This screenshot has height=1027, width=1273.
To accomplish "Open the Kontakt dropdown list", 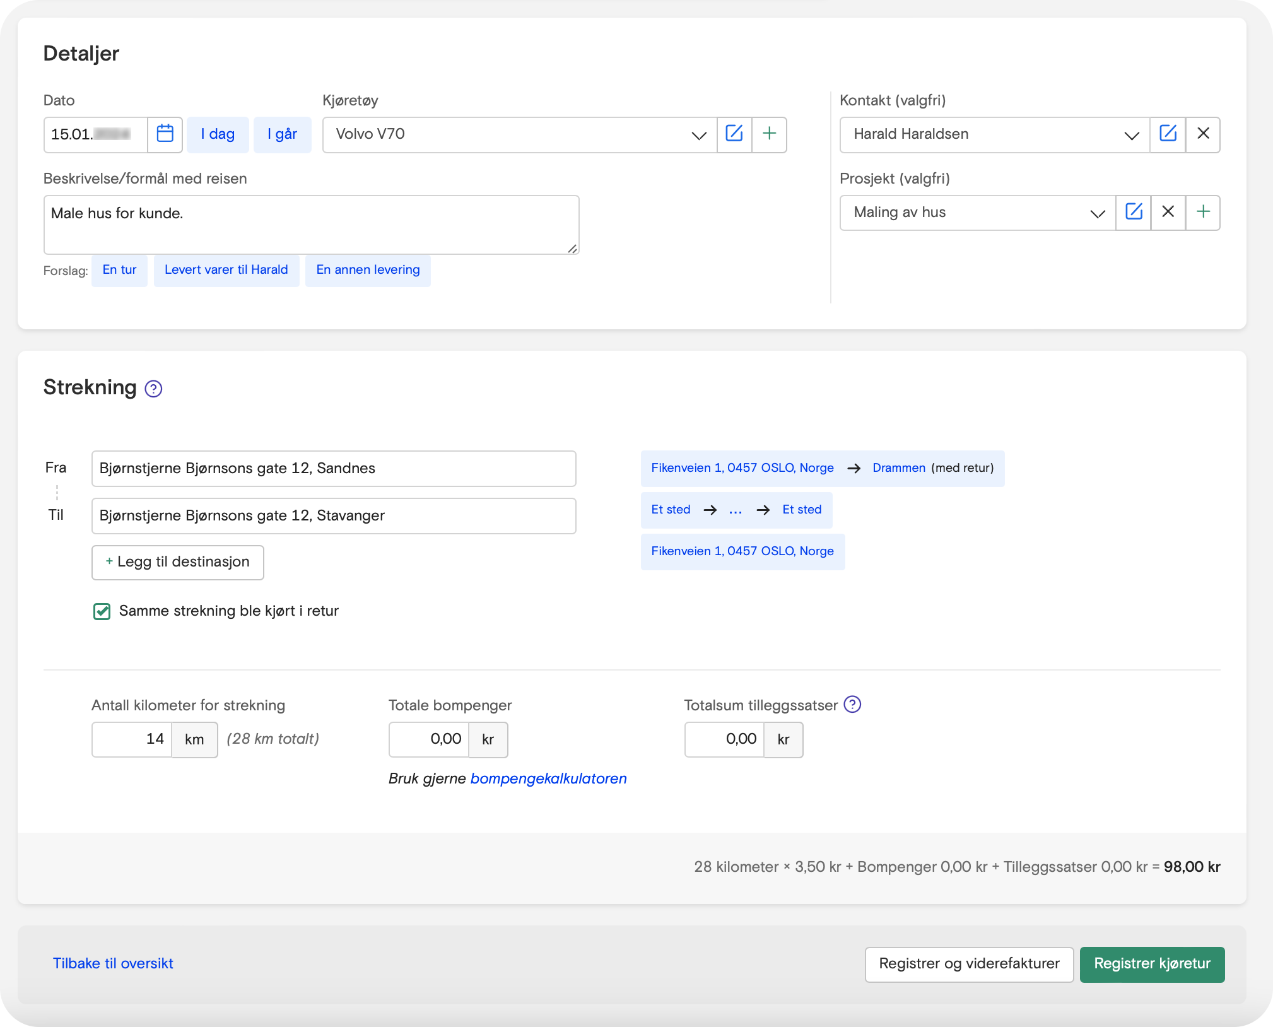I will pos(1131,135).
